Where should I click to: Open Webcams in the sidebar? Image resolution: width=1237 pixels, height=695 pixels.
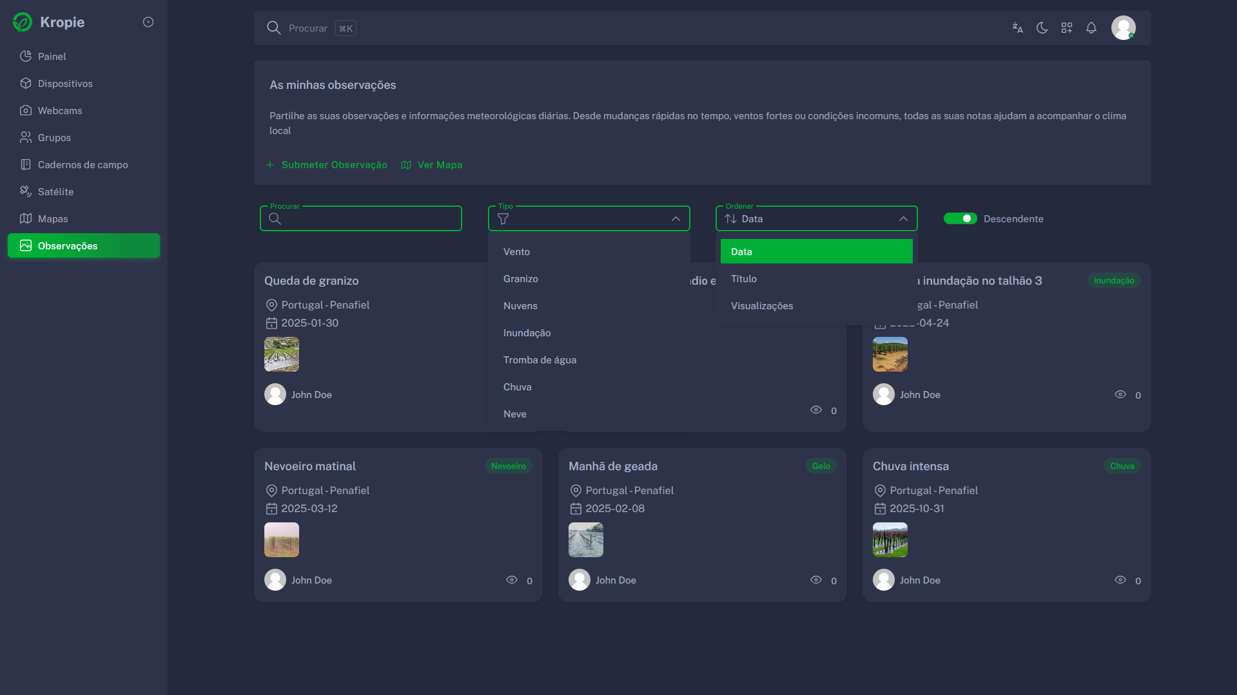click(59, 111)
